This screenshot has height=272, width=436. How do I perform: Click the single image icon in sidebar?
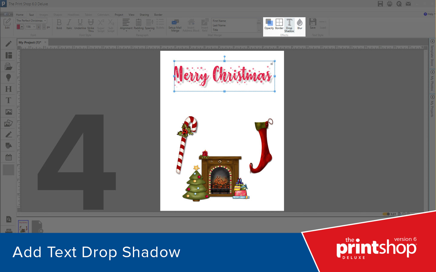pyautogui.click(x=8, y=112)
